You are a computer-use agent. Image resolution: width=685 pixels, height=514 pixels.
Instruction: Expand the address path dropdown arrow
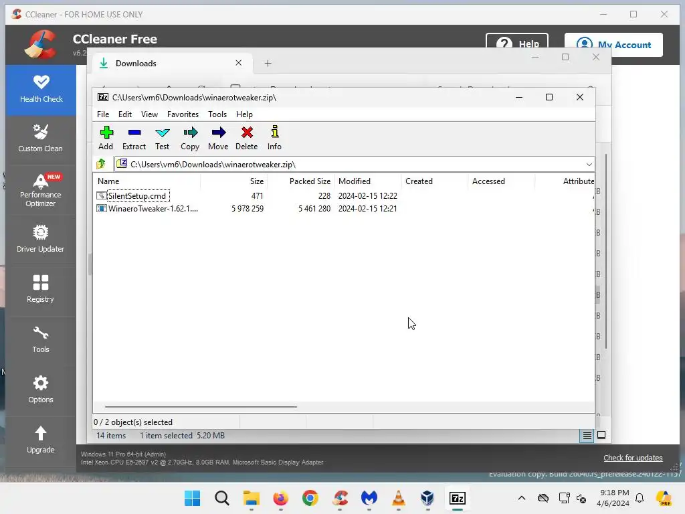(589, 165)
